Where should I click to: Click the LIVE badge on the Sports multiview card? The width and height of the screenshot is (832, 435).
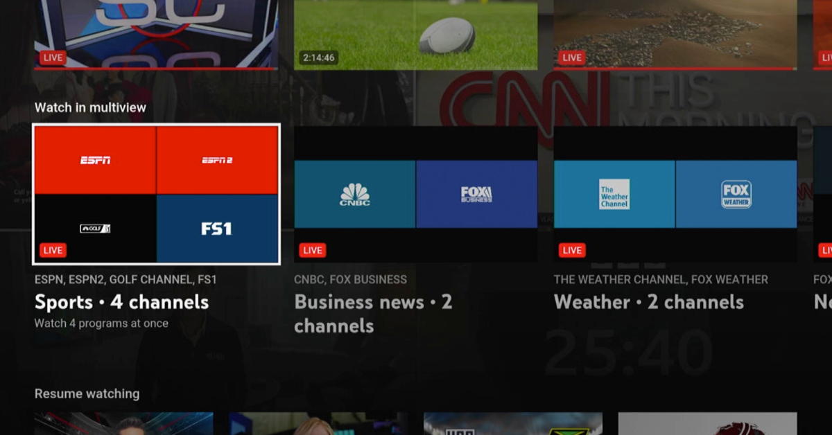click(53, 250)
